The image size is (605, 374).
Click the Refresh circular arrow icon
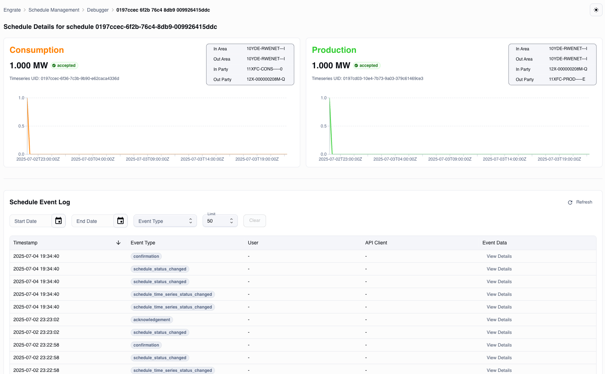570,202
